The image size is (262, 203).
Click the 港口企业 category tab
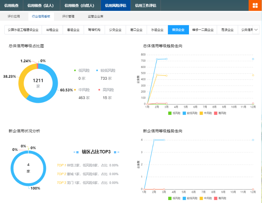point(136,30)
